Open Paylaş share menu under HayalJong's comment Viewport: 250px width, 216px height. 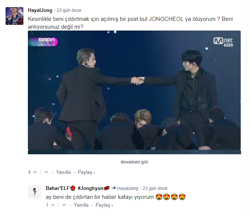(x=86, y=172)
